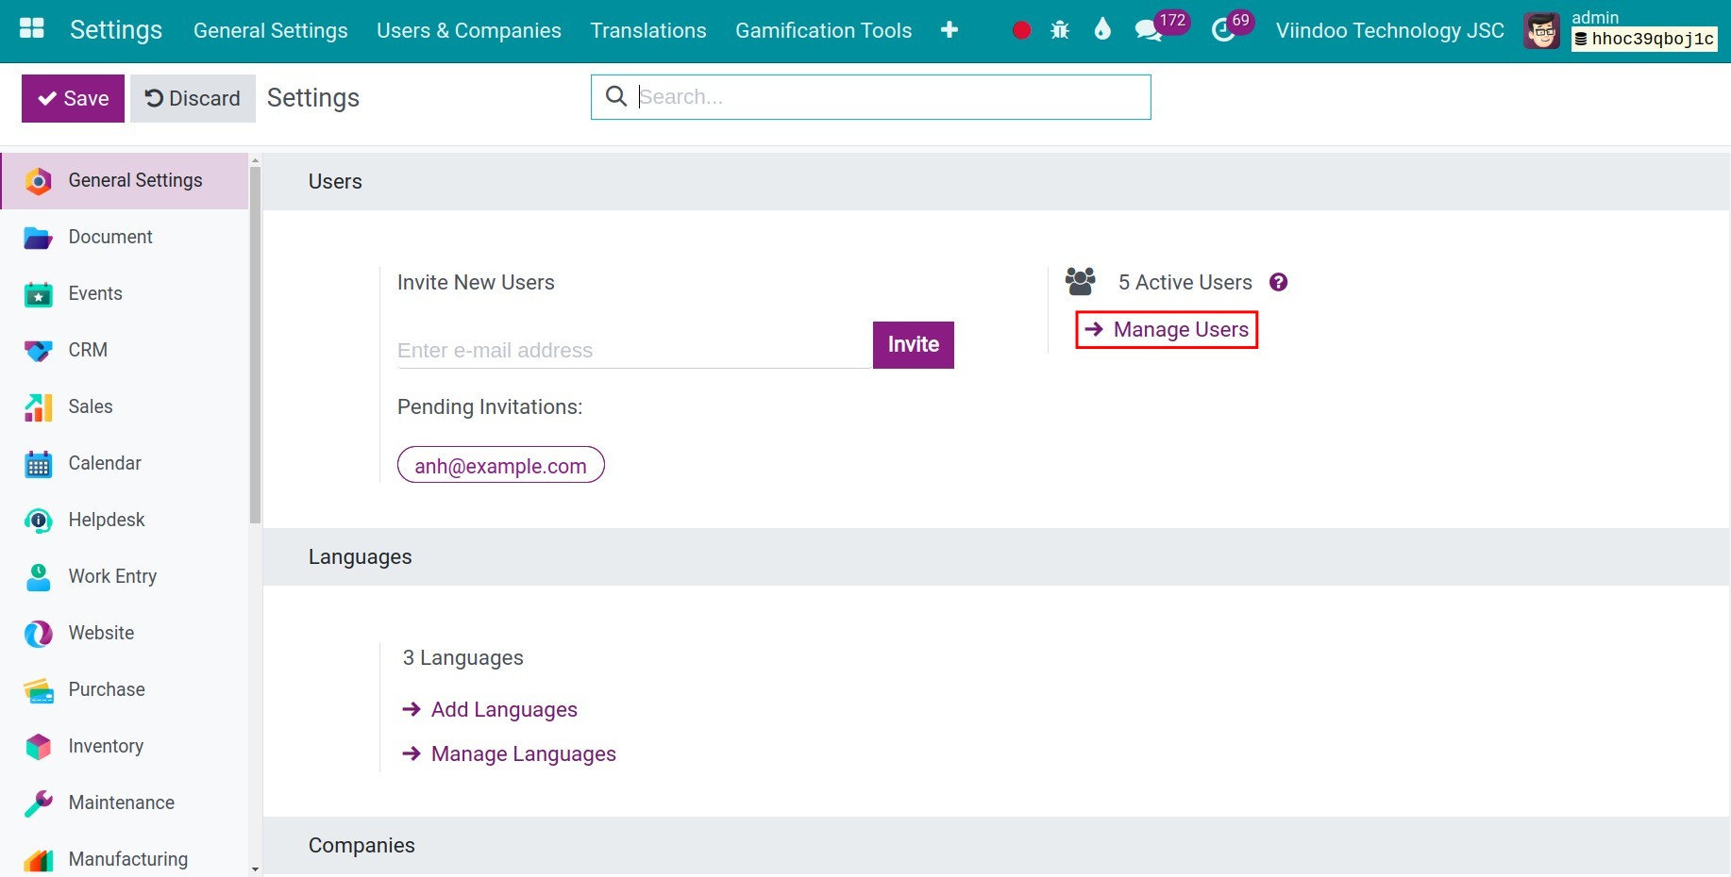The image size is (1731, 877).
Task: Discard the settings changes
Action: [193, 98]
